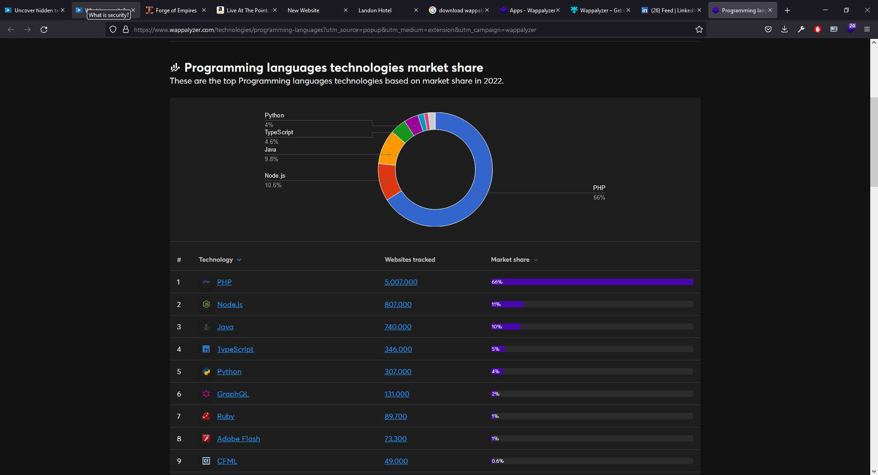Click the TypeScript logo icon in row 4

point(206,349)
